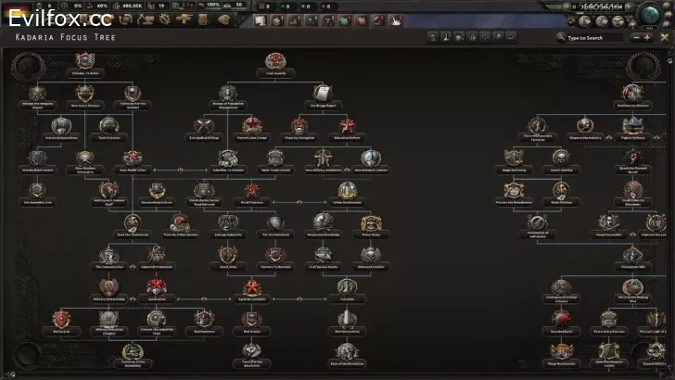Screen dimensions: 675x380
Task: Click the question mark alert icon
Action: pos(328,20)
